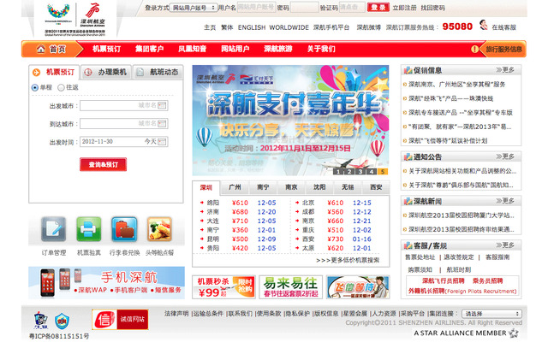Open 集团客户 navigation menu
Image resolution: width=548 pixels, height=342 pixels.
pyautogui.click(x=150, y=49)
